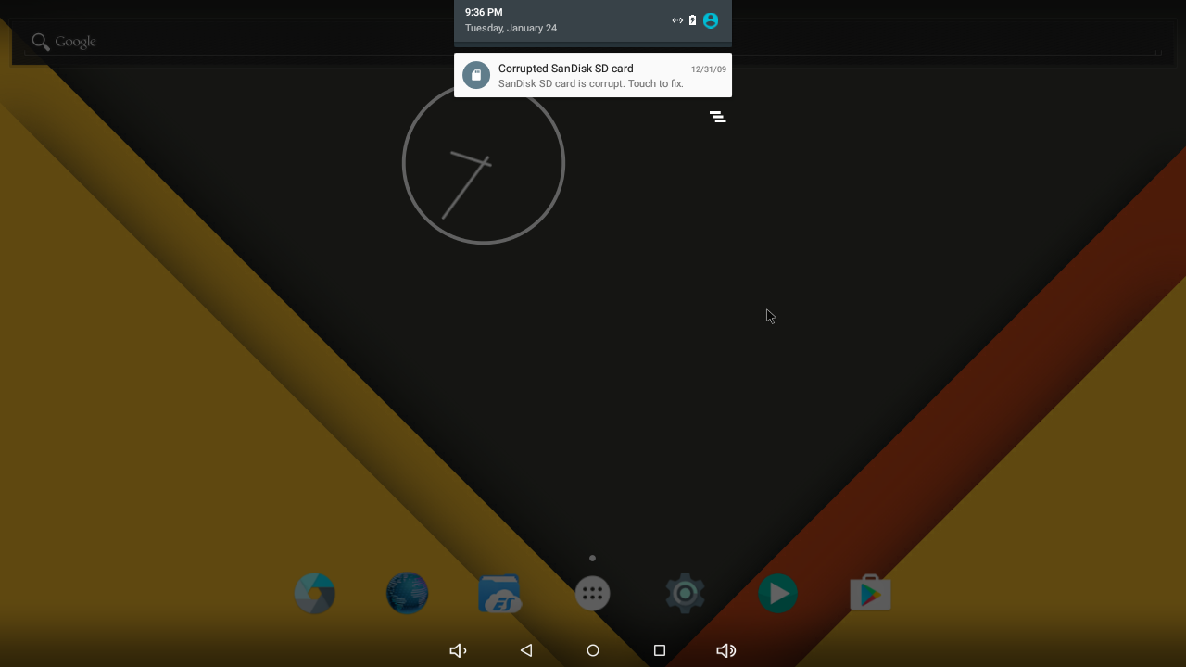This screenshot has width=1186, height=667.
Task: Show recent apps with the square button
Action: (x=660, y=650)
